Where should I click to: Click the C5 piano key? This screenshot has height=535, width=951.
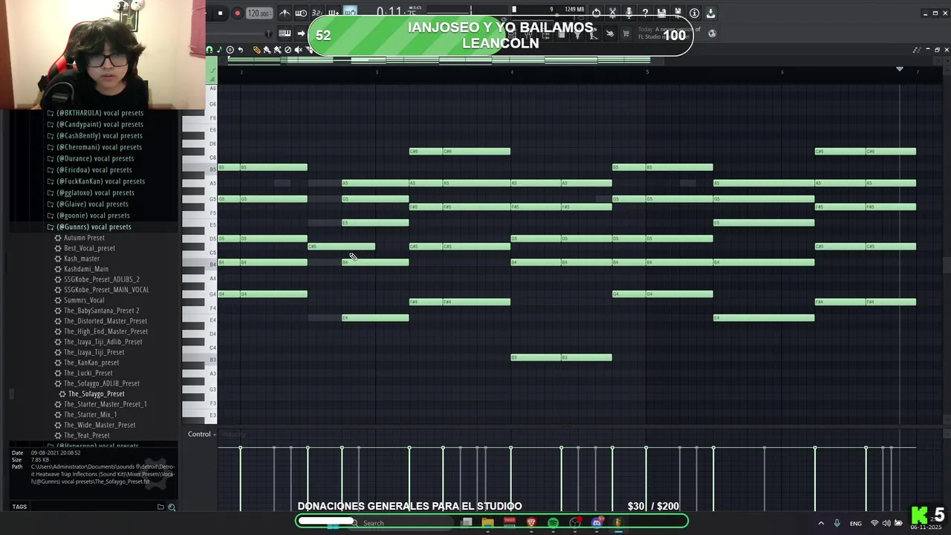[198, 253]
